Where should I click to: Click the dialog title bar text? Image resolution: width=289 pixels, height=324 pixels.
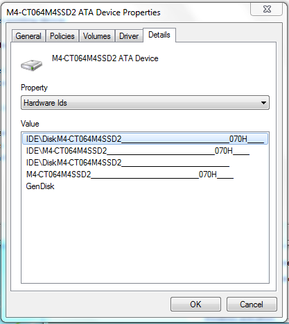pyautogui.click(x=83, y=13)
